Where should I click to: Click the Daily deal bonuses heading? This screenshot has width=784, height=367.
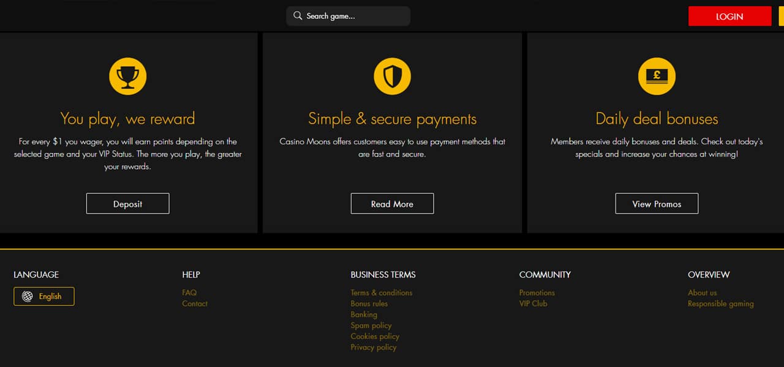[x=657, y=118]
